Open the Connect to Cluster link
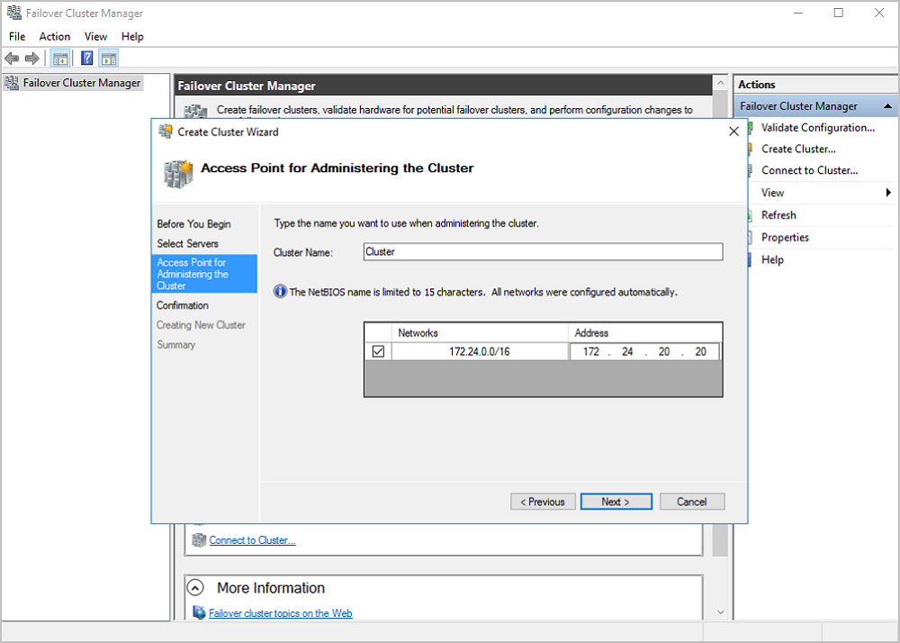 tap(252, 540)
